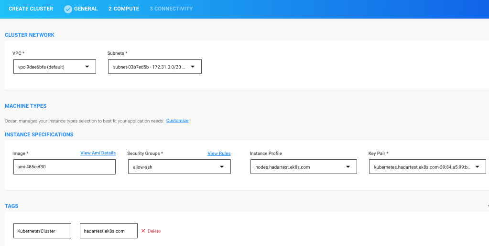Click the checkmark icon beside GENERAL step

pyautogui.click(x=68, y=9)
